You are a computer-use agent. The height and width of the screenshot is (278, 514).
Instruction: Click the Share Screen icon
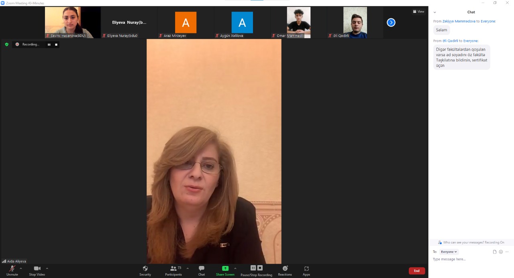pyautogui.click(x=225, y=268)
